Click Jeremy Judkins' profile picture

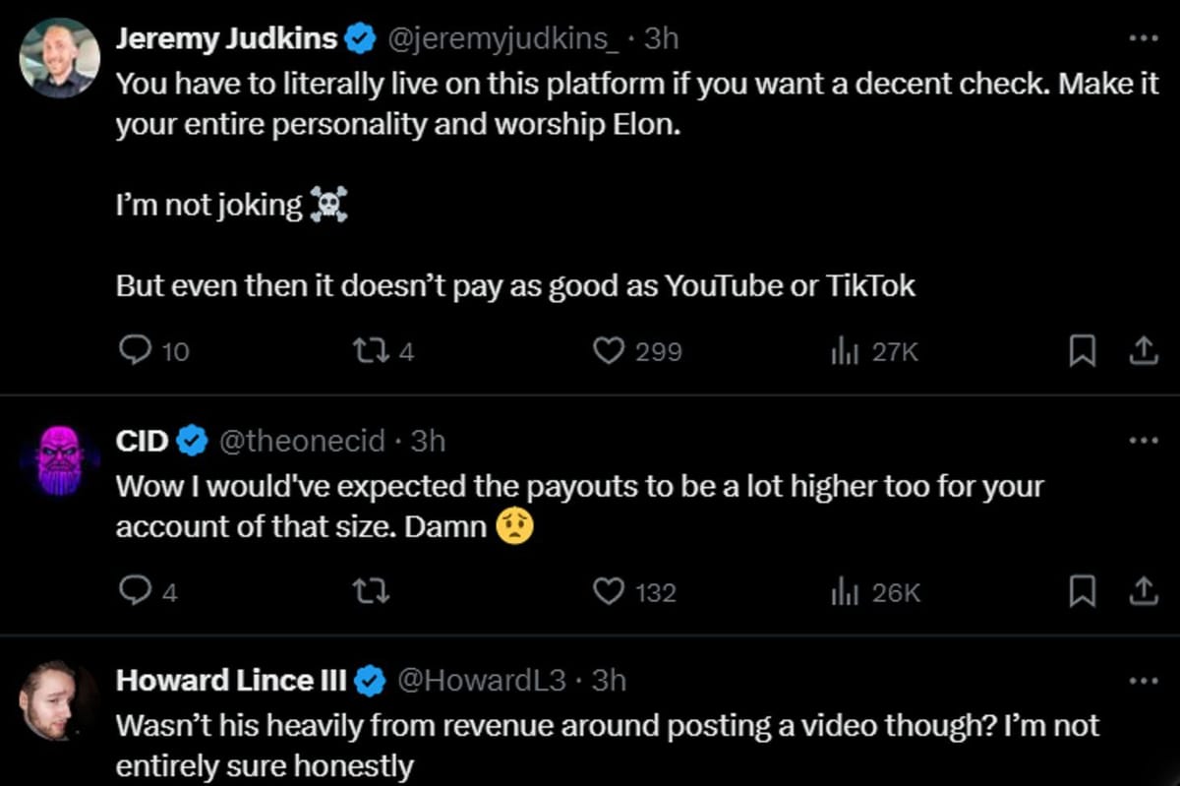tap(58, 59)
